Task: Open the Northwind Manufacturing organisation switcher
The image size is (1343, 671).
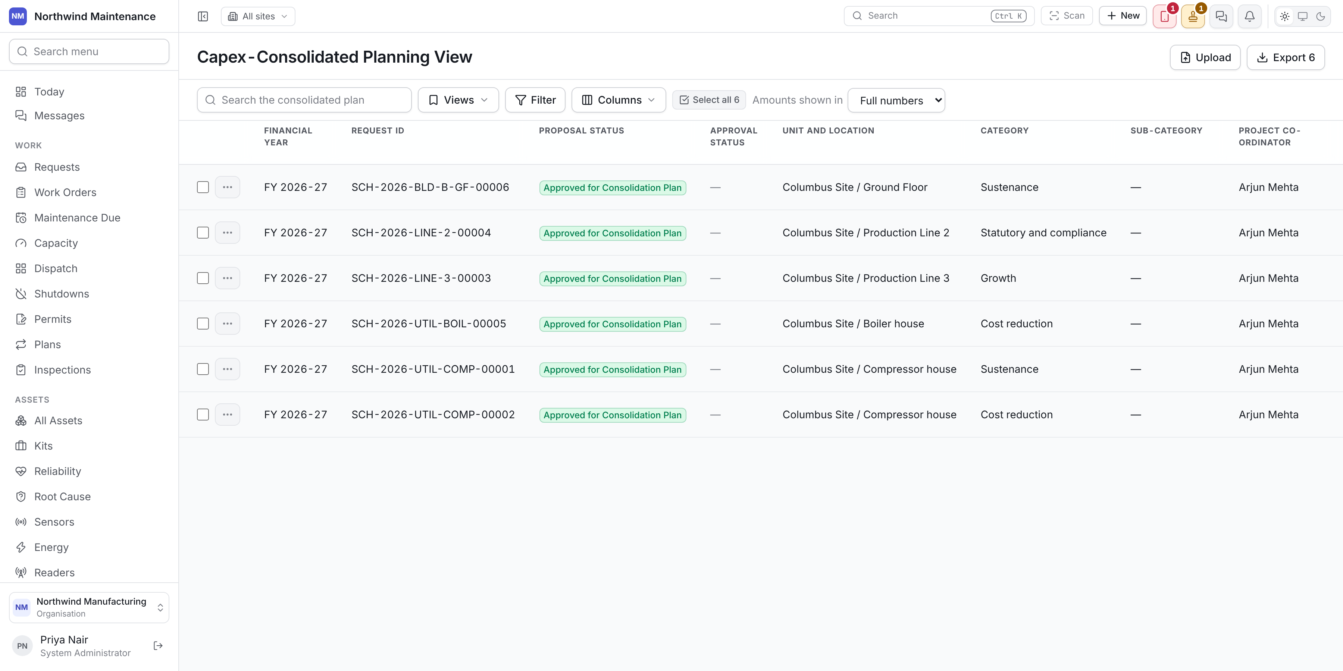Action: coord(89,607)
